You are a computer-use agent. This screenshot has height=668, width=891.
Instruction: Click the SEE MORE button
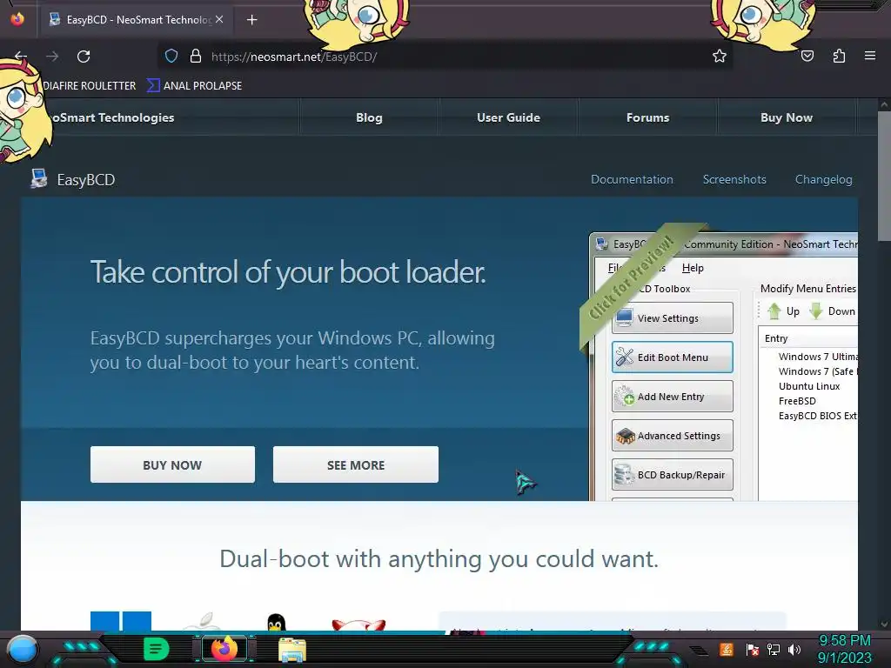356,464
